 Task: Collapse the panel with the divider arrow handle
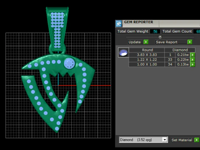tap(160, 37)
